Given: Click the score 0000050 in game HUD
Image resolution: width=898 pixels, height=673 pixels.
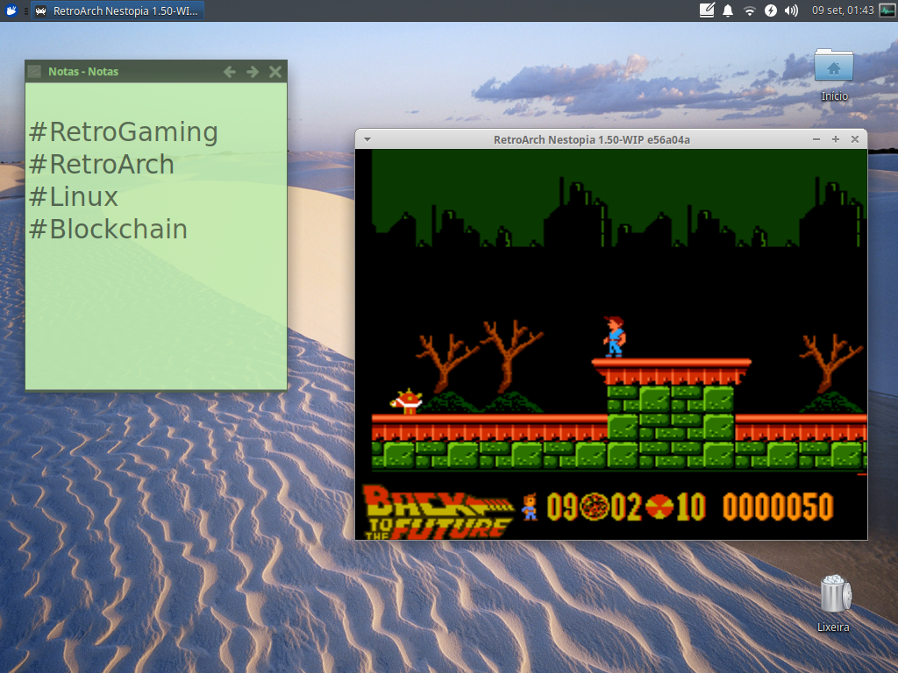Looking at the screenshot, I should pos(777,507).
